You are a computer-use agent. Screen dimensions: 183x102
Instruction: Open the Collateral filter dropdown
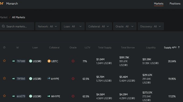pos(99,26)
